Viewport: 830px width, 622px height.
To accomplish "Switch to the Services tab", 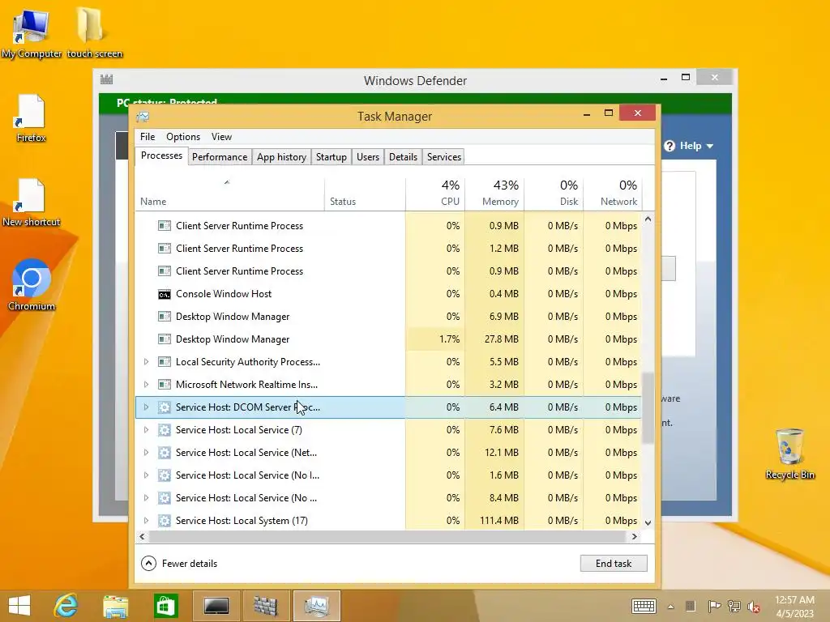I will [444, 157].
